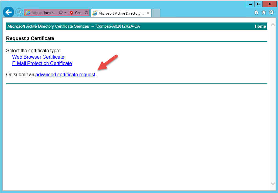Open a new blank tab
Image resolution: width=278 pixels, height=193 pixels.
156,13
